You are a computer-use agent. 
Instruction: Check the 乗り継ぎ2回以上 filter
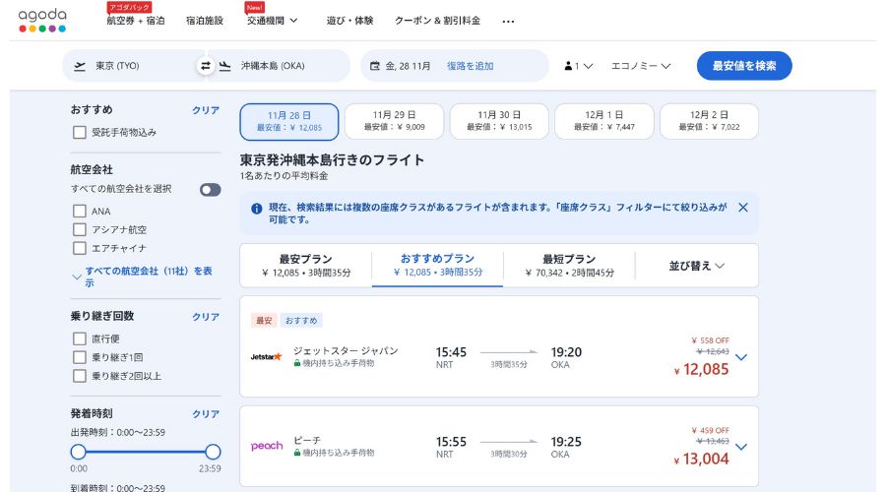[80, 376]
